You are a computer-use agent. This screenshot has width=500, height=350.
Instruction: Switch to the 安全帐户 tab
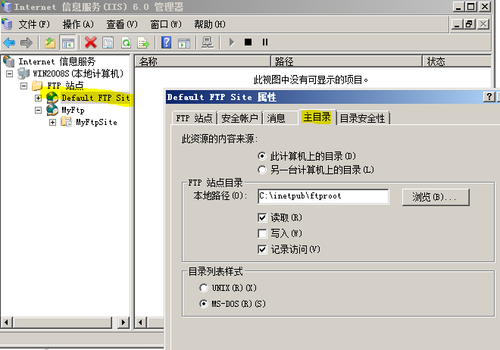(239, 118)
